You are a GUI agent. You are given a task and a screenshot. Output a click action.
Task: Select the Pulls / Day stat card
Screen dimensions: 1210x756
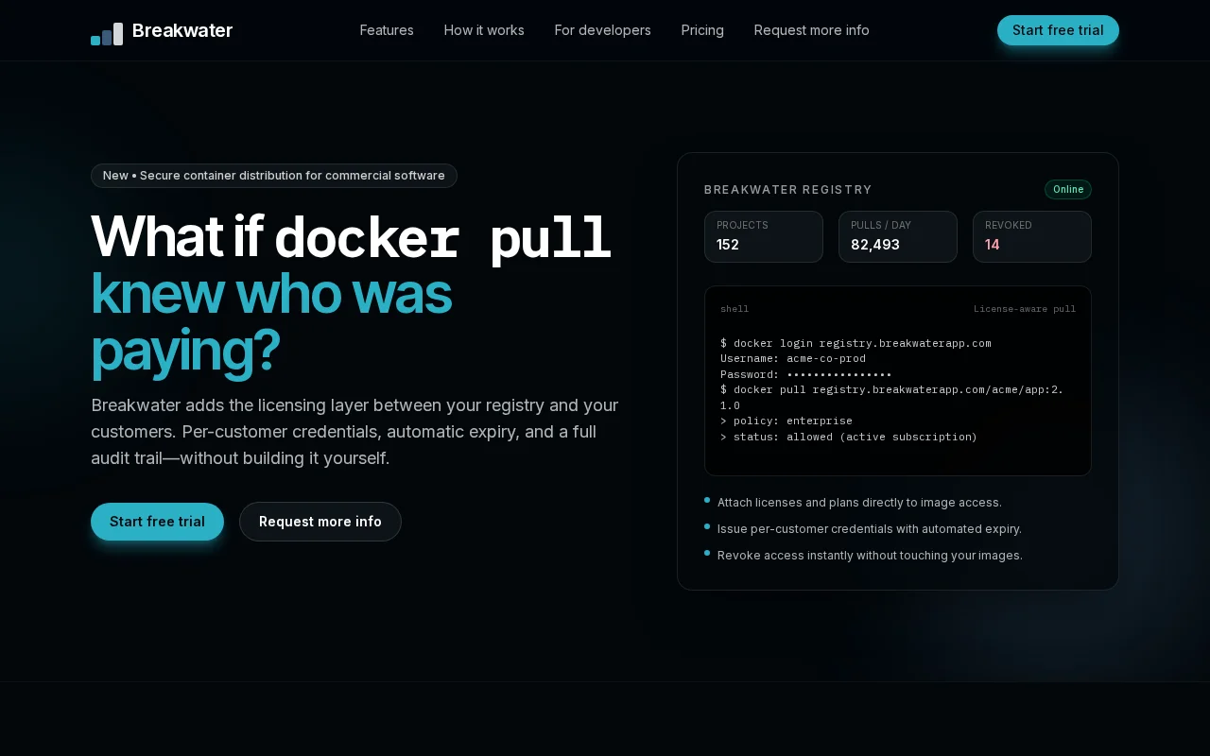898,236
